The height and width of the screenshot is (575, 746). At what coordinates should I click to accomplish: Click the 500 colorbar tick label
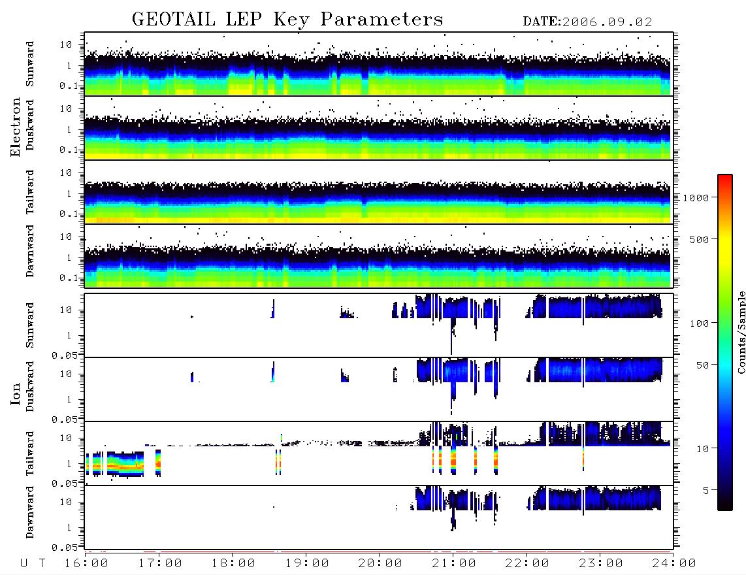click(699, 239)
